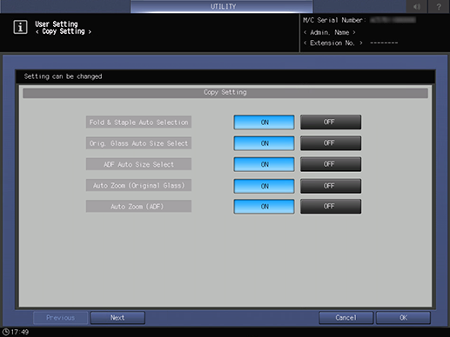Viewport: 450px width, 337px height.
Task: Disable ADF Auto Size Select with OFF
Action: tap(331, 164)
